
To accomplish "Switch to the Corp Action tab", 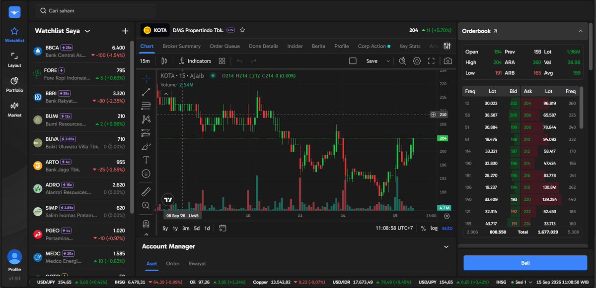I will pos(374,46).
